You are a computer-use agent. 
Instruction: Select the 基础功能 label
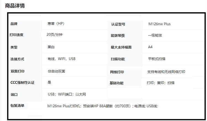[116, 83]
